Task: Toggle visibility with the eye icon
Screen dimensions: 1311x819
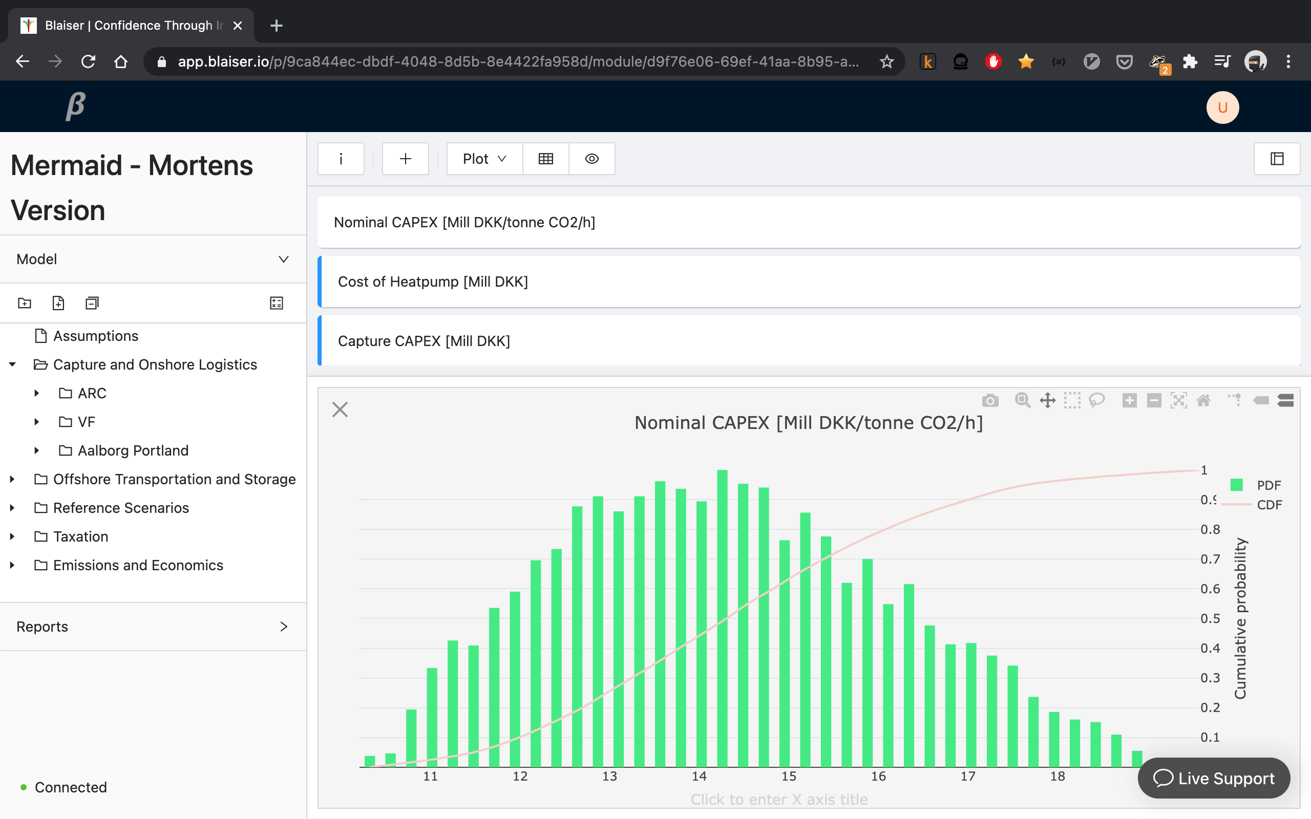Action: tap(591, 159)
